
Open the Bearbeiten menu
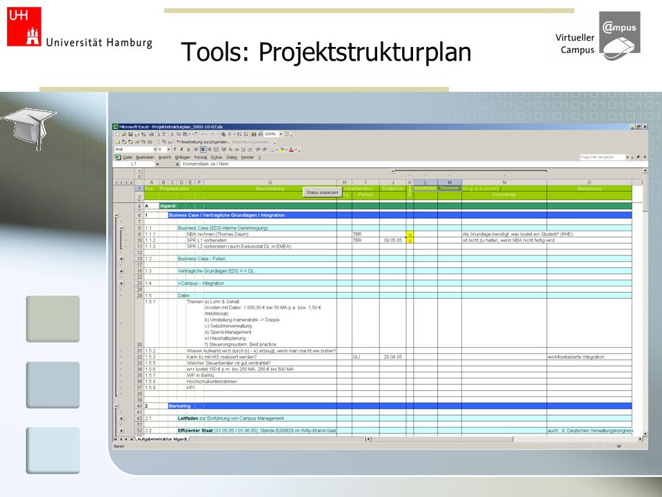[x=145, y=157]
